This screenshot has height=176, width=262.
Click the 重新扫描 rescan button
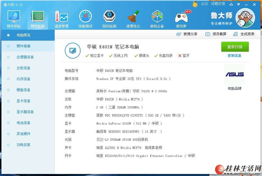(x=235, y=47)
